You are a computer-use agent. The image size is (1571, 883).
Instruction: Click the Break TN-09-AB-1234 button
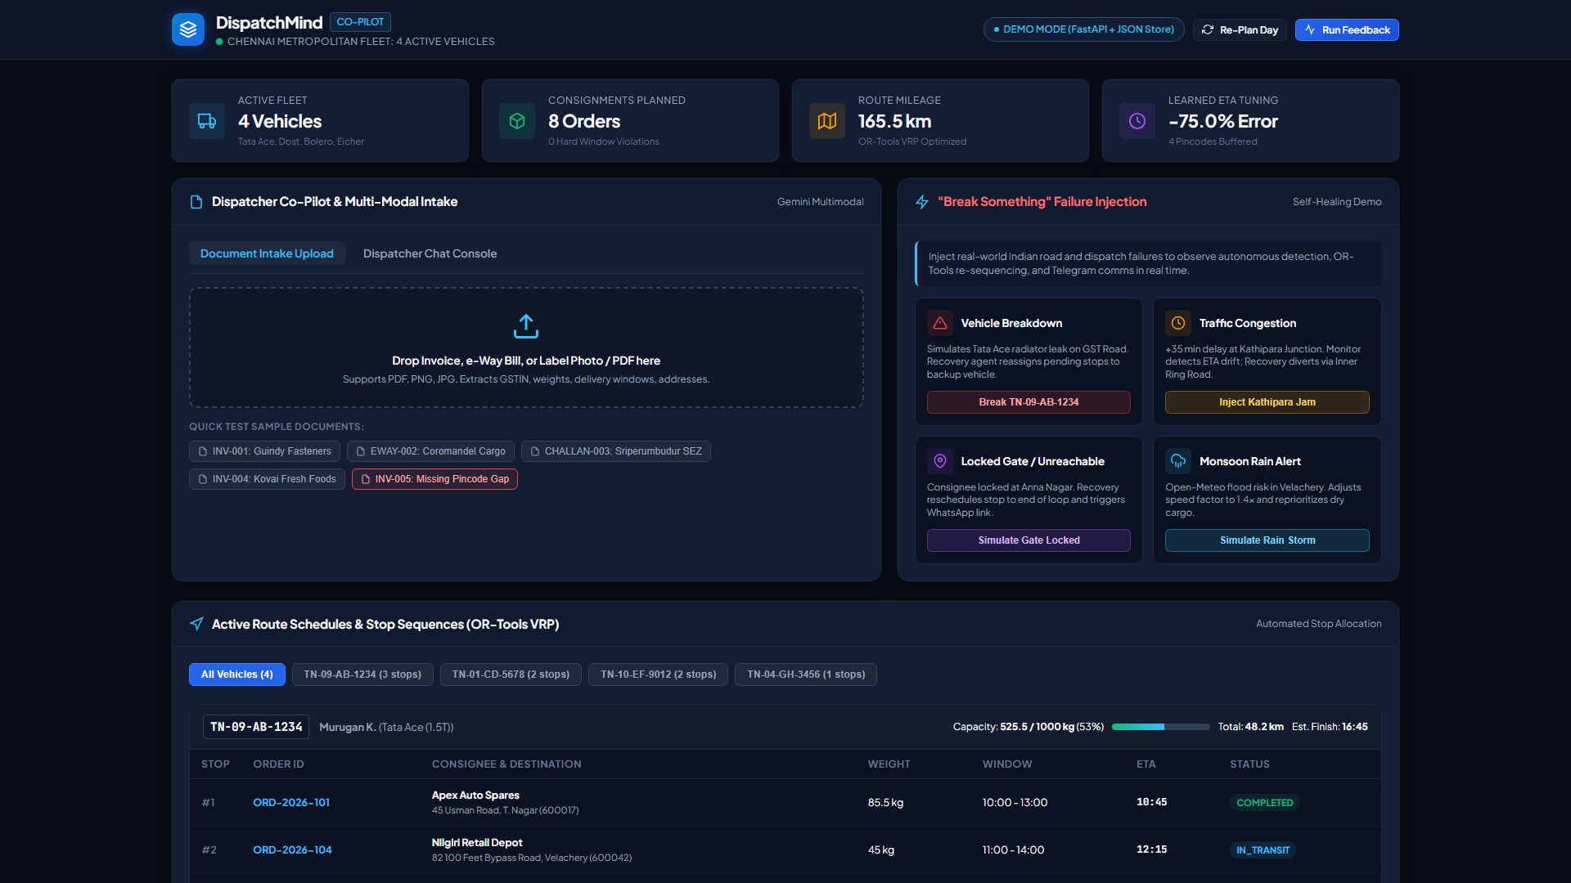1029,402
